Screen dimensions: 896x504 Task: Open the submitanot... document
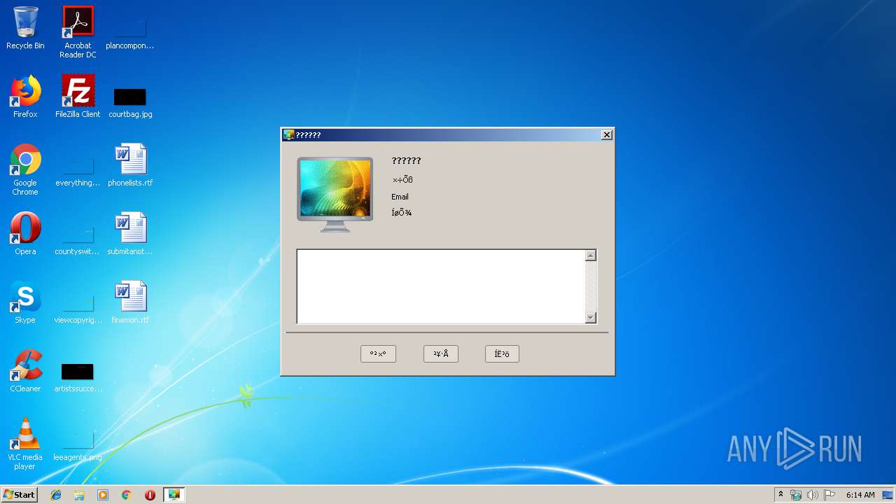tap(130, 234)
